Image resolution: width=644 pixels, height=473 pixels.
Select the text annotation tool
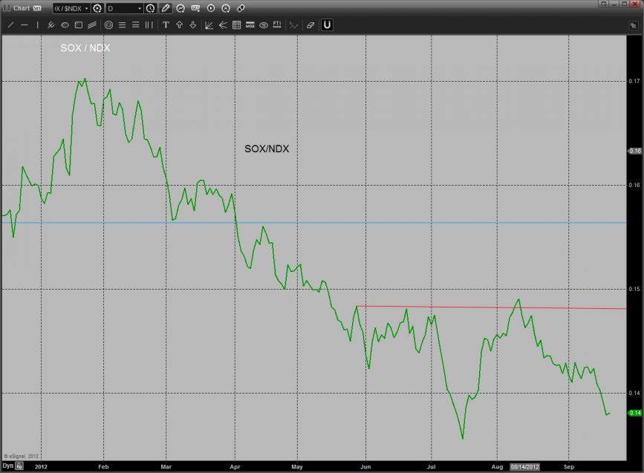(166, 25)
